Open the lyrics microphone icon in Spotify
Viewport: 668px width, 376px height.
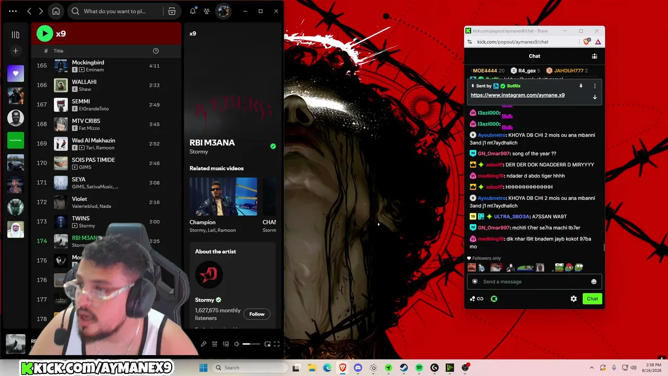tap(204, 344)
